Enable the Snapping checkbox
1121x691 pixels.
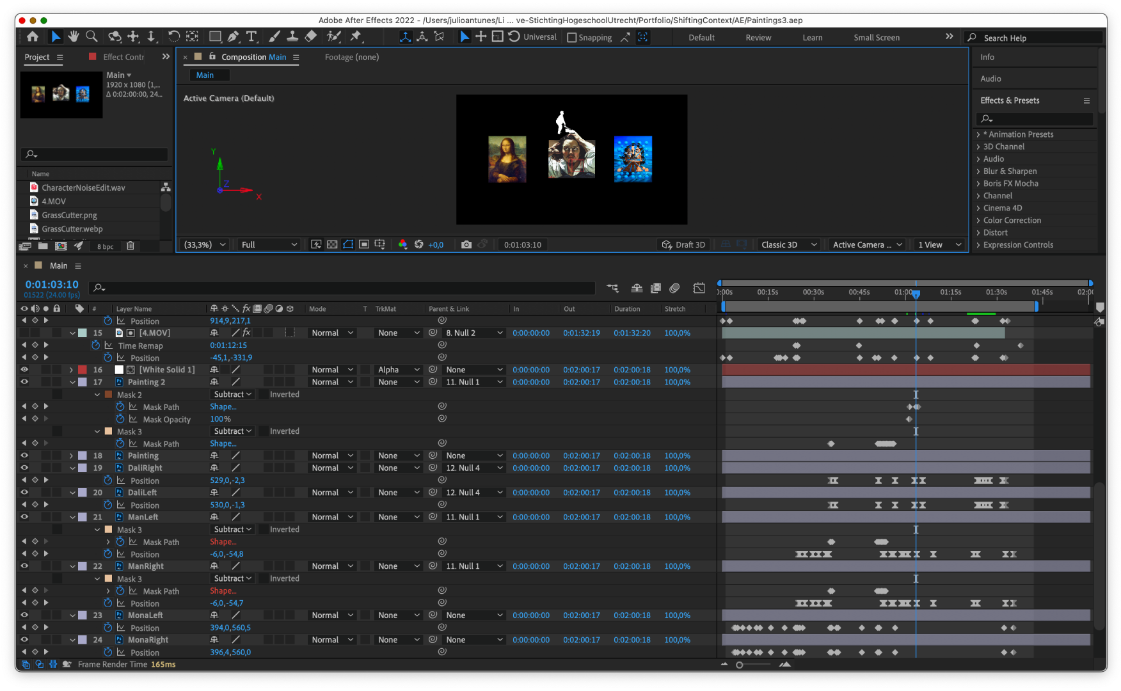pyautogui.click(x=572, y=37)
